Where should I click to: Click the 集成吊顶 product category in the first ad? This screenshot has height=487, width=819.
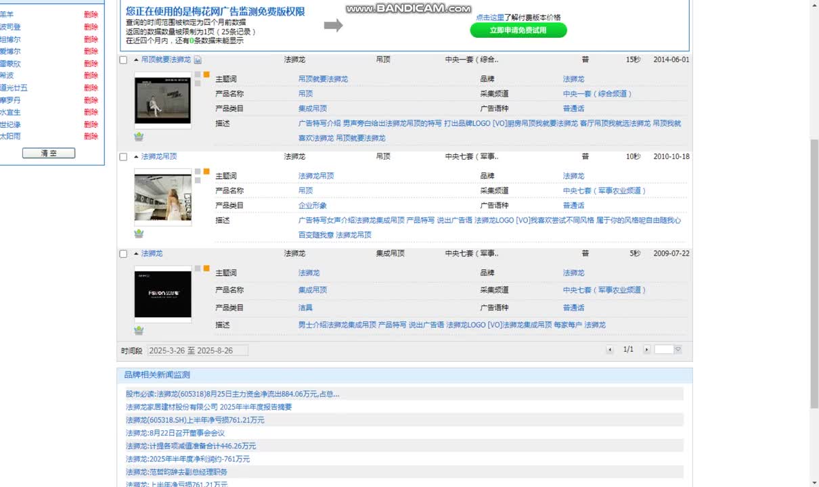313,109
